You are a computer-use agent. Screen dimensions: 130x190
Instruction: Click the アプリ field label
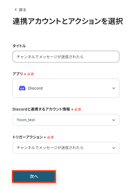pos(18,74)
